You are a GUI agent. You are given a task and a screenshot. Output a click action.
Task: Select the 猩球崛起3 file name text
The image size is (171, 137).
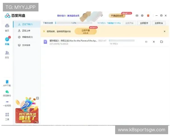(73, 41)
